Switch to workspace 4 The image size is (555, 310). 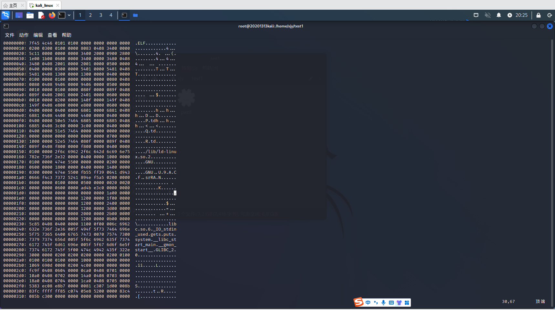pyautogui.click(x=111, y=15)
